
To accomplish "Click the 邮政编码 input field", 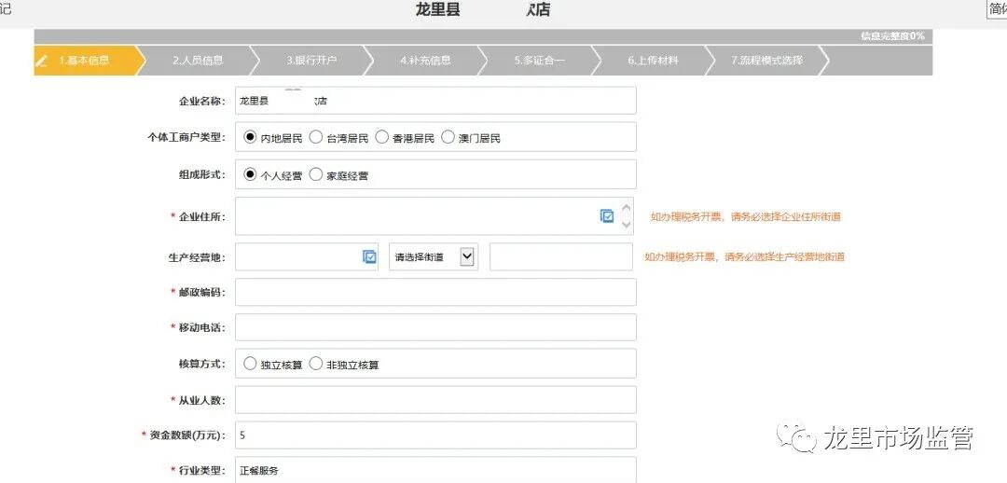I will pyautogui.click(x=435, y=292).
